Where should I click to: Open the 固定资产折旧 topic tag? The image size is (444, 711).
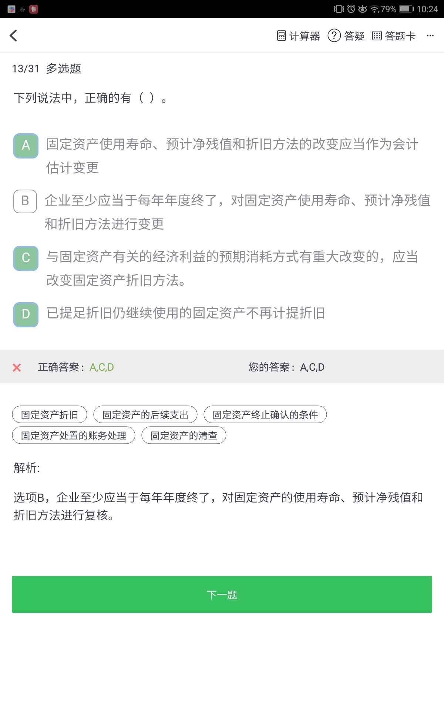(50, 415)
